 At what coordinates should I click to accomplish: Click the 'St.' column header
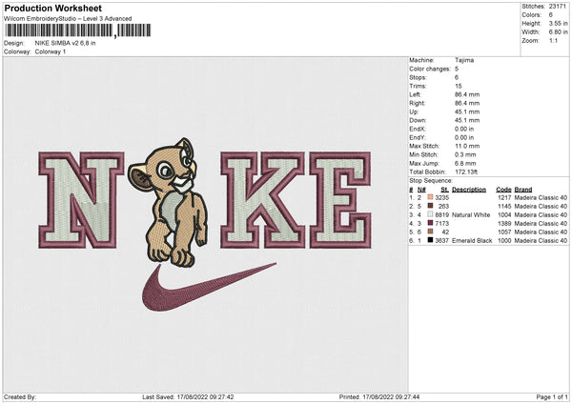point(444,190)
